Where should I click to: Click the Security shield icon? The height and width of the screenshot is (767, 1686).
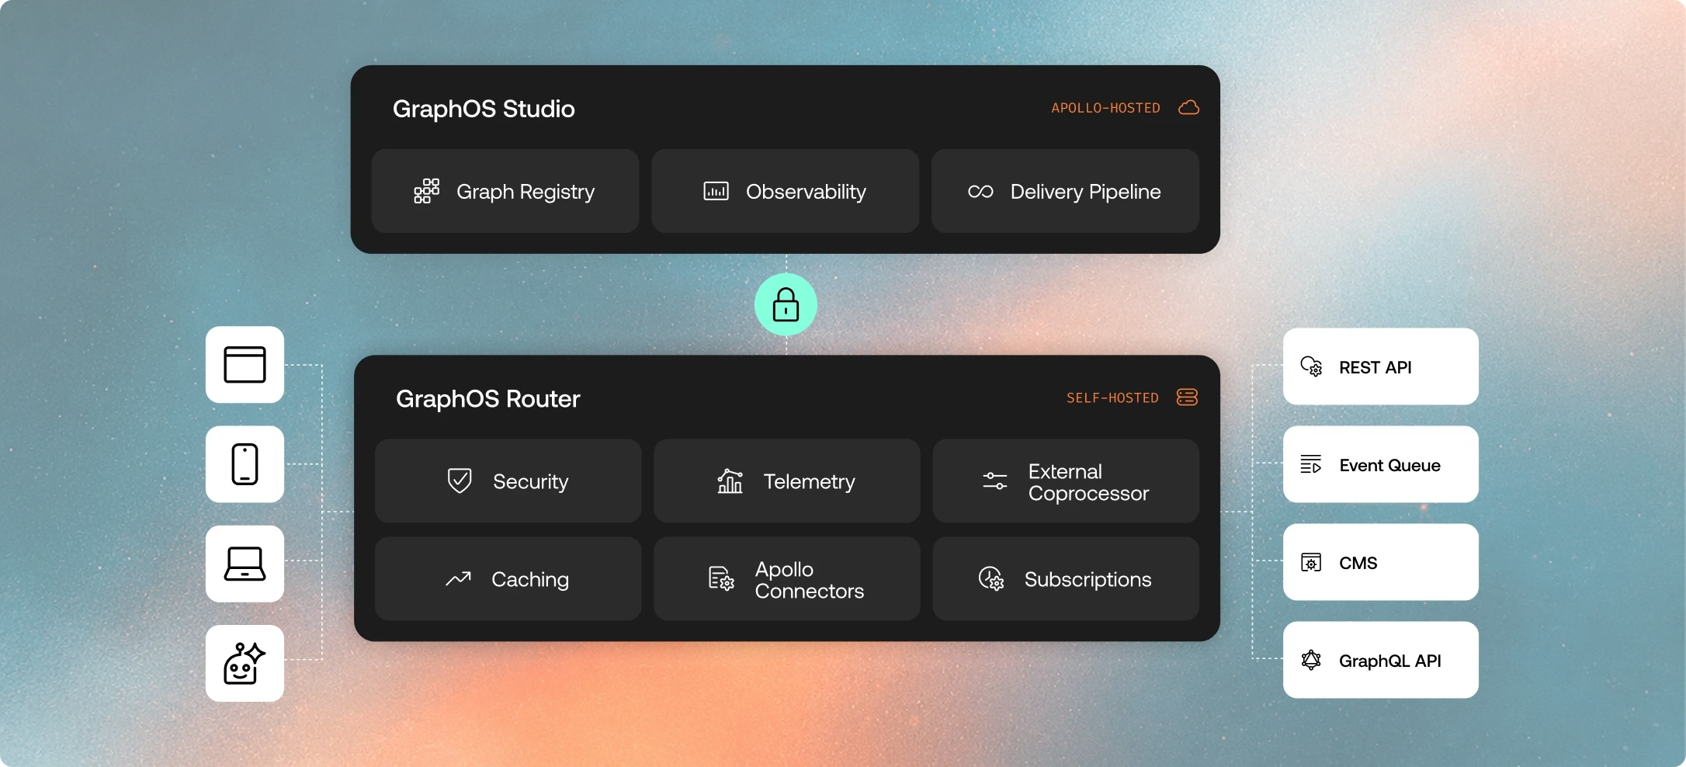click(x=460, y=481)
